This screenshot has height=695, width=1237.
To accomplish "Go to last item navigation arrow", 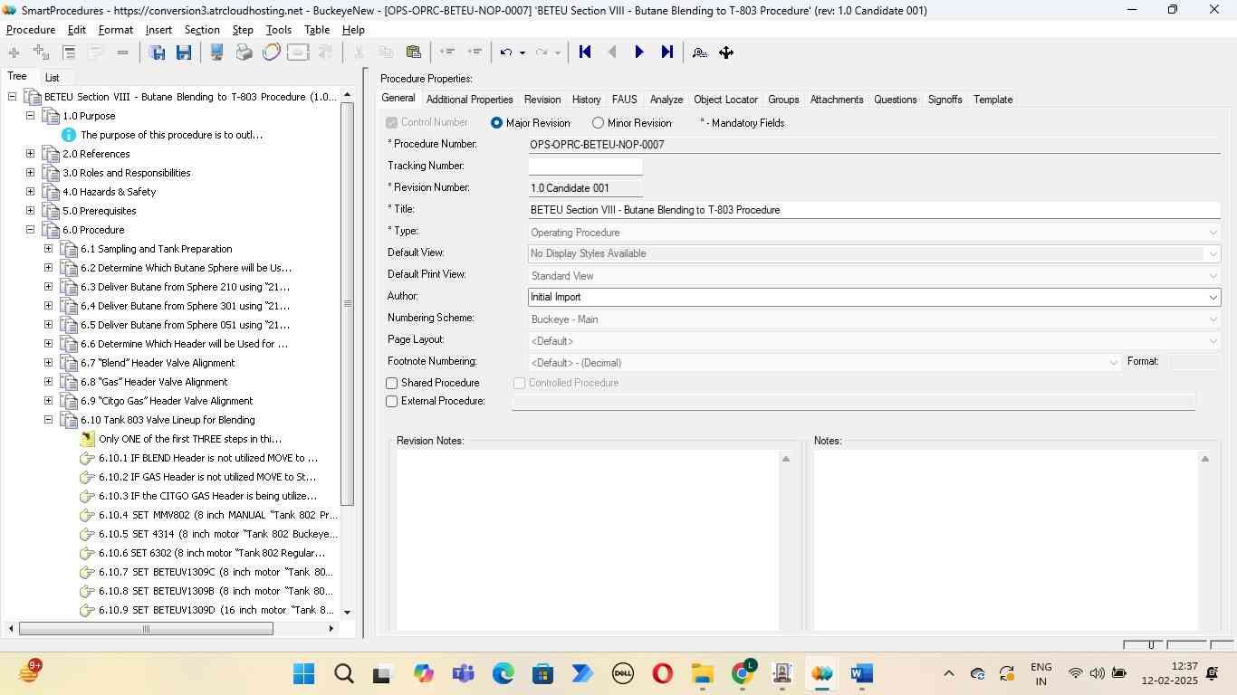I will coord(666,52).
